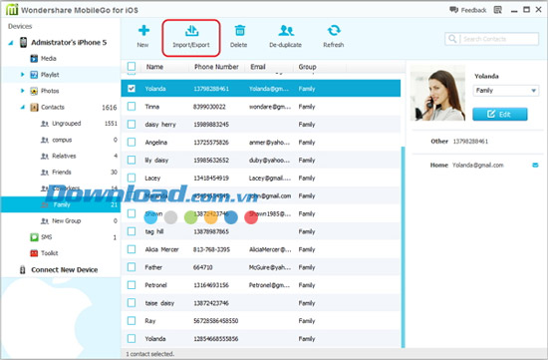Viewport: 548px width, 360px height.
Task: Open the icon next to Feedback
Action: [x=497, y=10]
